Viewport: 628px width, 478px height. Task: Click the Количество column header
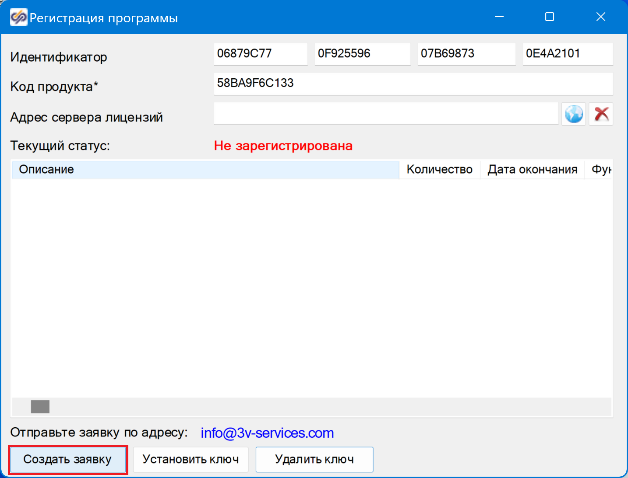click(439, 170)
